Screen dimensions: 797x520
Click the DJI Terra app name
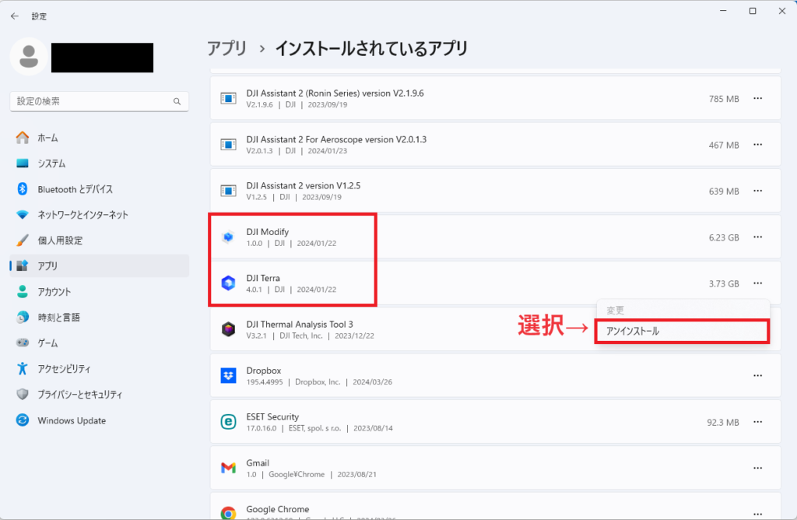(263, 278)
